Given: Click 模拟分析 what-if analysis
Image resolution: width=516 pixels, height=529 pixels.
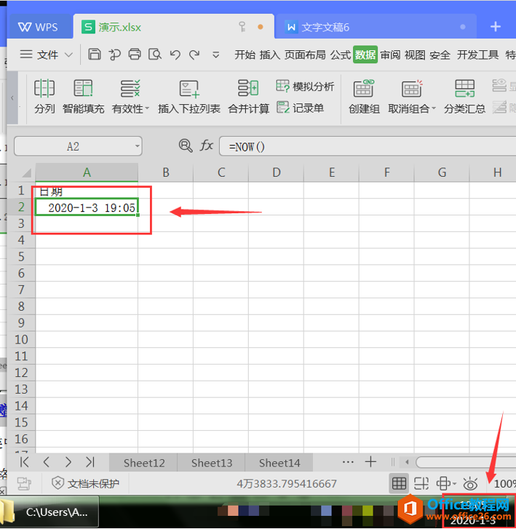Looking at the screenshot, I should pyautogui.click(x=305, y=87).
